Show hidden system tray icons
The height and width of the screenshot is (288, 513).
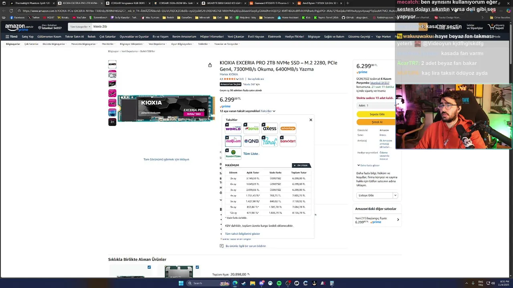click(x=466, y=283)
